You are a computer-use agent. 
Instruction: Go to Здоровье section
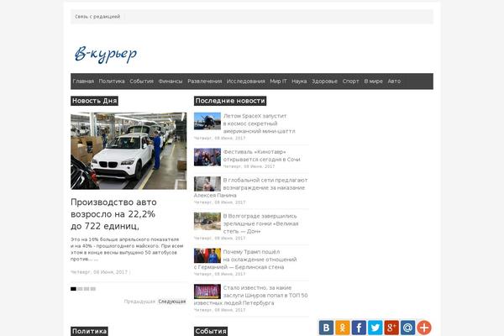click(324, 81)
